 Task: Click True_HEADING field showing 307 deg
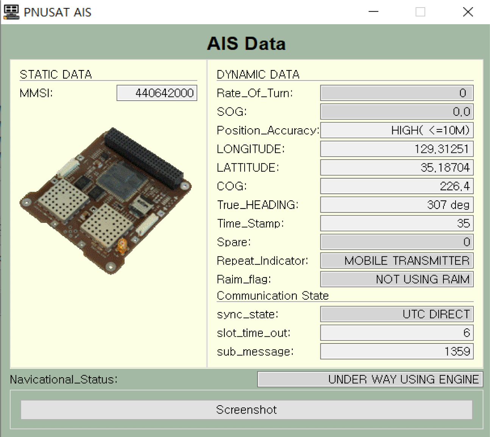click(x=397, y=205)
